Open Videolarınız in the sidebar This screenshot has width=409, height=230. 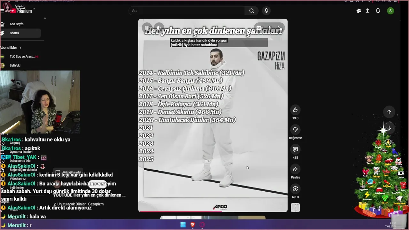18,179
